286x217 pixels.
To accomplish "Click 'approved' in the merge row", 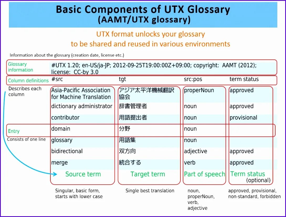I will click(x=242, y=163).
